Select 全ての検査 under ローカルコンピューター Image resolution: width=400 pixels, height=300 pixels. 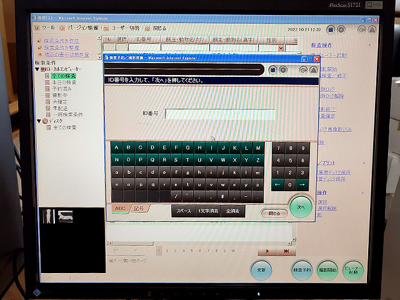[64, 76]
